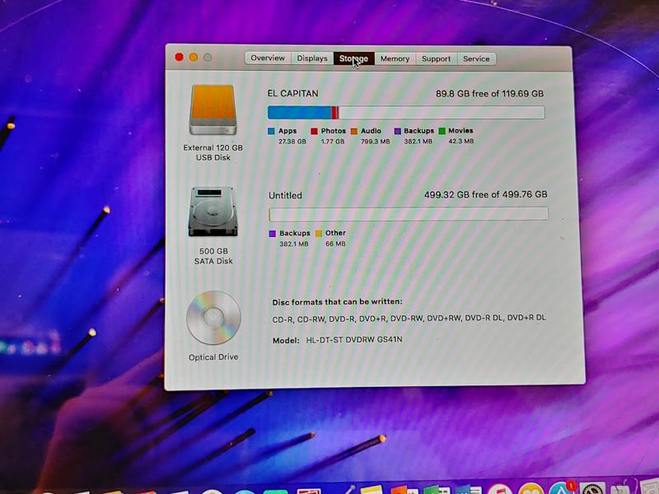Click the Untitled disk storage usage bar
Viewport: 659px width, 494px height.
point(409,214)
